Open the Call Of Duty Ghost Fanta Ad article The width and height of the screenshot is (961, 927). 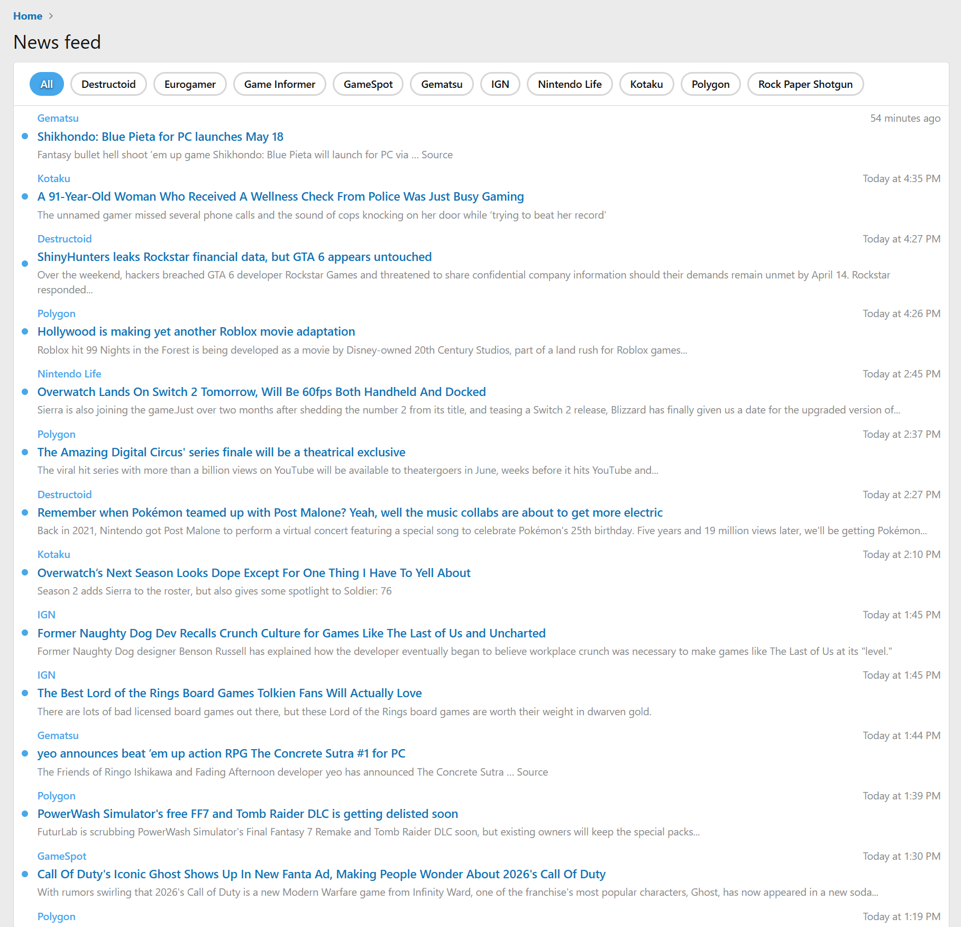point(321,874)
